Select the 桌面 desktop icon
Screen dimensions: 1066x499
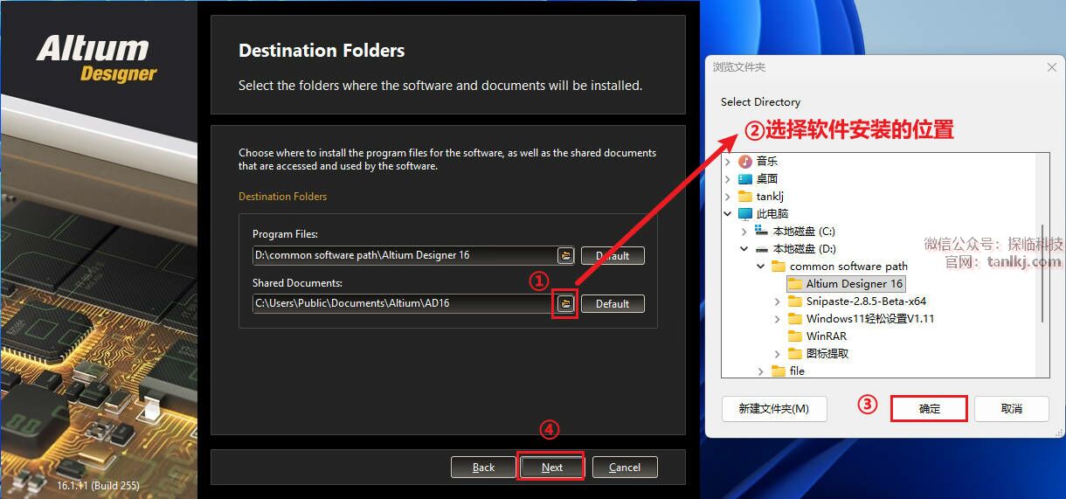pyautogui.click(x=745, y=179)
